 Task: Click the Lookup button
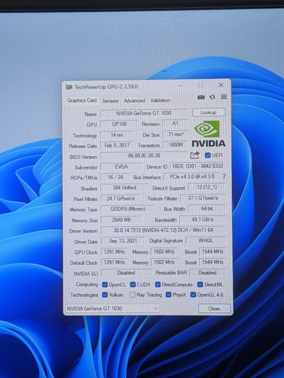209,112
